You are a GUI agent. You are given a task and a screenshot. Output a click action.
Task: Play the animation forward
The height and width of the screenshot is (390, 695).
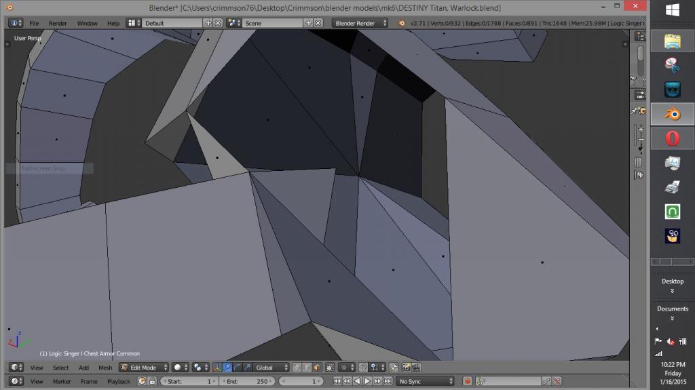(x=367, y=381)
